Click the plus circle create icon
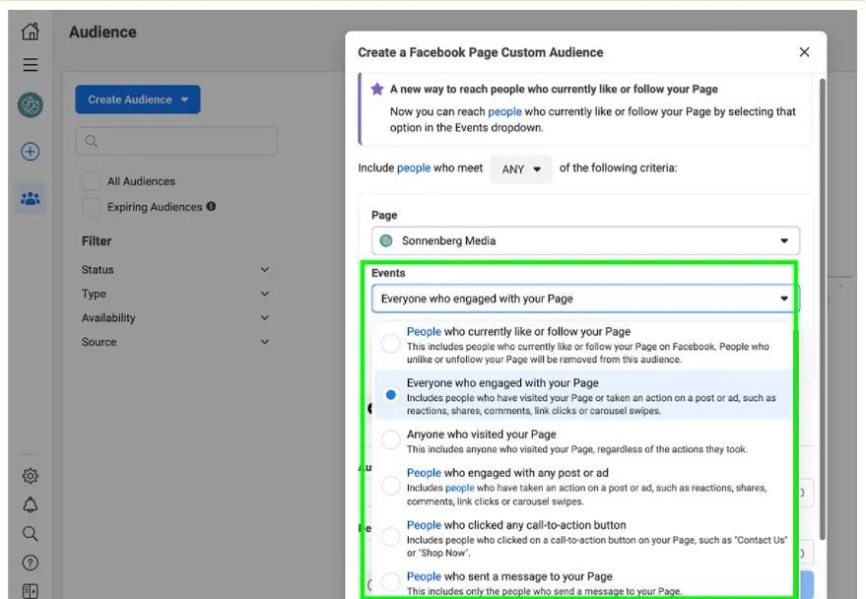 pyautogui.click(x=31, y=152)
